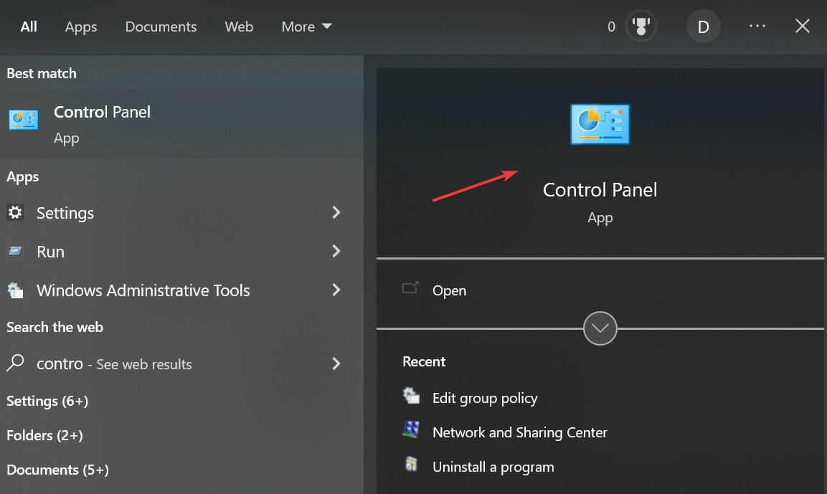Click the web search magnifier icon

click(x=15, y=363)
